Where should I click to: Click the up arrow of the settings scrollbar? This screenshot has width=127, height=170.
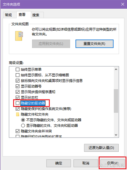click(116, 69)
